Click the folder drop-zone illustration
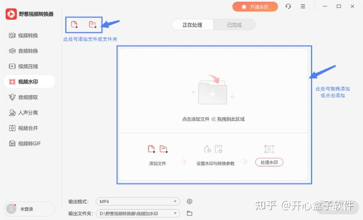 click(213, 90)
